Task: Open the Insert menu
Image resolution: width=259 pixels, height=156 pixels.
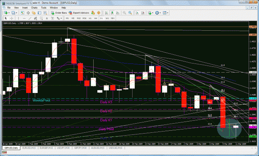Action: [x=25, y=7]
